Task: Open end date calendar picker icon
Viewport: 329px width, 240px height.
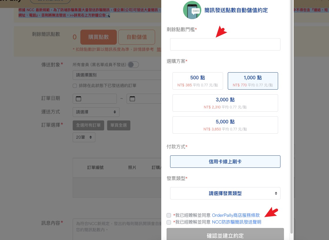Action: [x=132, y=99]
